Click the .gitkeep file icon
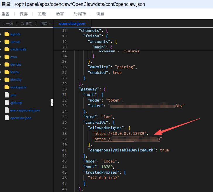The width and height of the screenshot is (213, 192). click(7, 102)
